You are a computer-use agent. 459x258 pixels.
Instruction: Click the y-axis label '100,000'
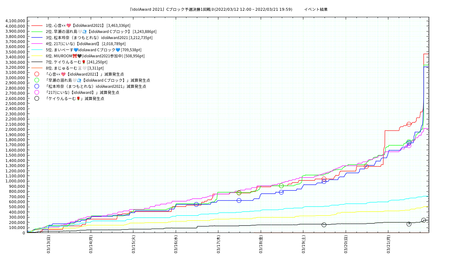pyautogui.click(x=17, y=228)
